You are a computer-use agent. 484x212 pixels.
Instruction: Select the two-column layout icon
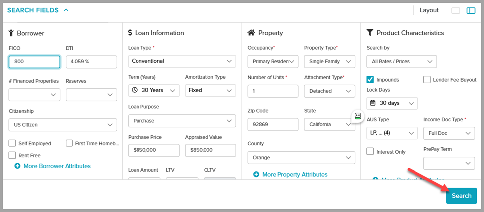[x=471, y=10]
